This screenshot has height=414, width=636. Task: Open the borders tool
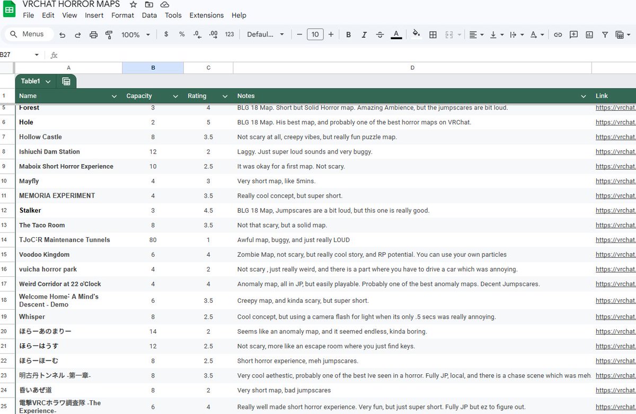coord(433,34)
